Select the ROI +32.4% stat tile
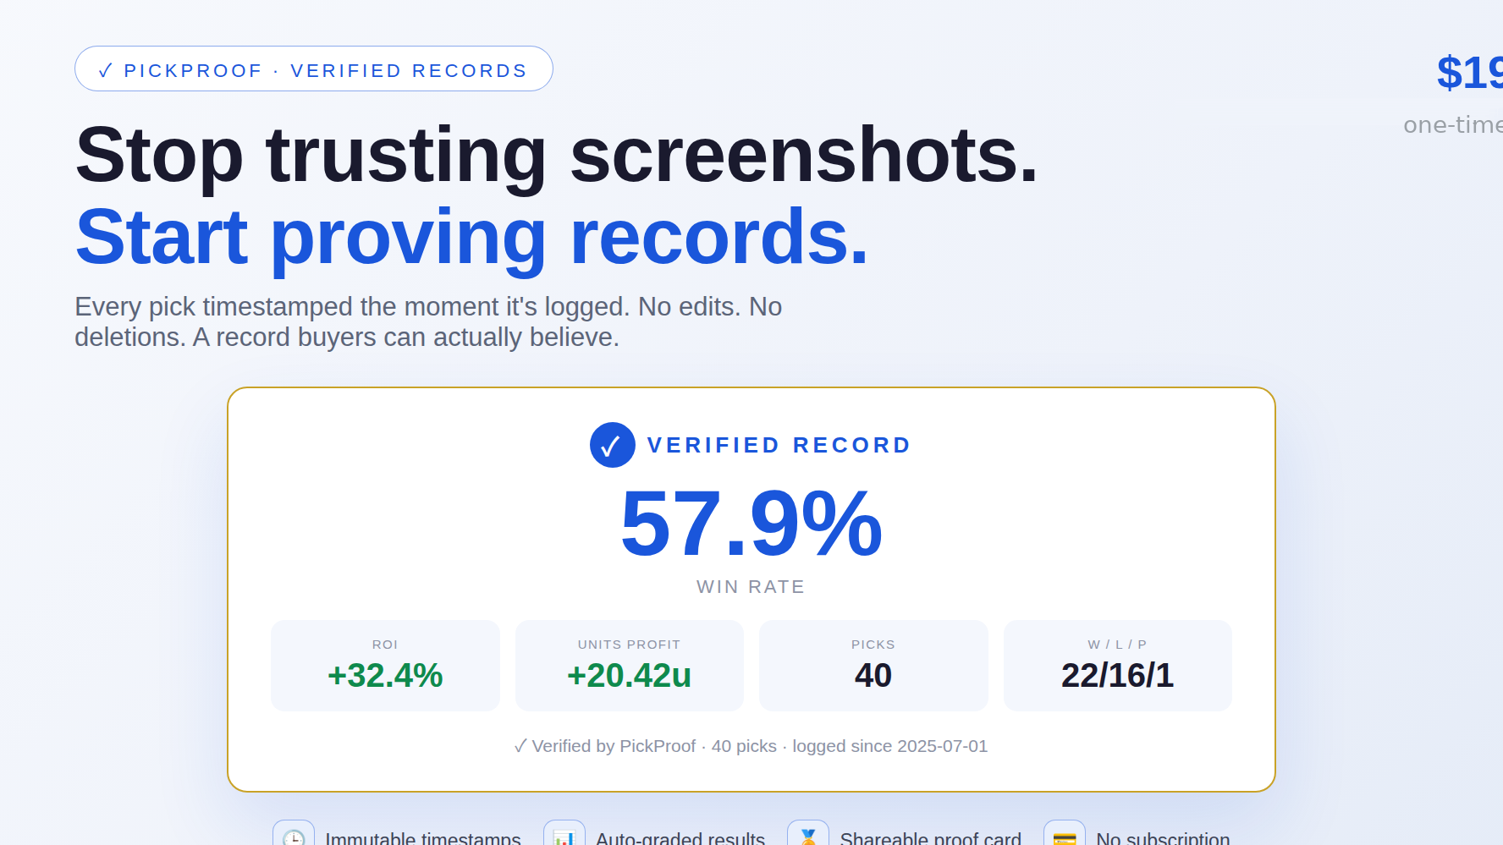1503x845 pixels. (385, 666)
